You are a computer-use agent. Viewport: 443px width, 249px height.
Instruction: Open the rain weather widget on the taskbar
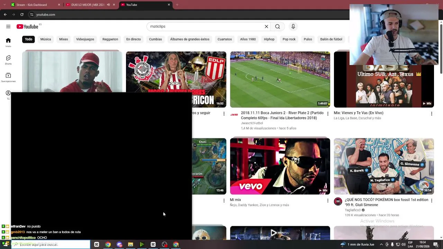357,245
